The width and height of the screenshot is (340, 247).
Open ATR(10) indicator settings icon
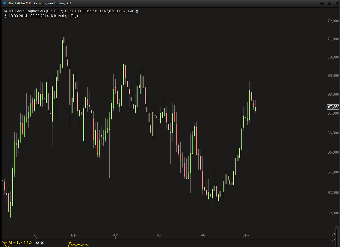point(37,243)
